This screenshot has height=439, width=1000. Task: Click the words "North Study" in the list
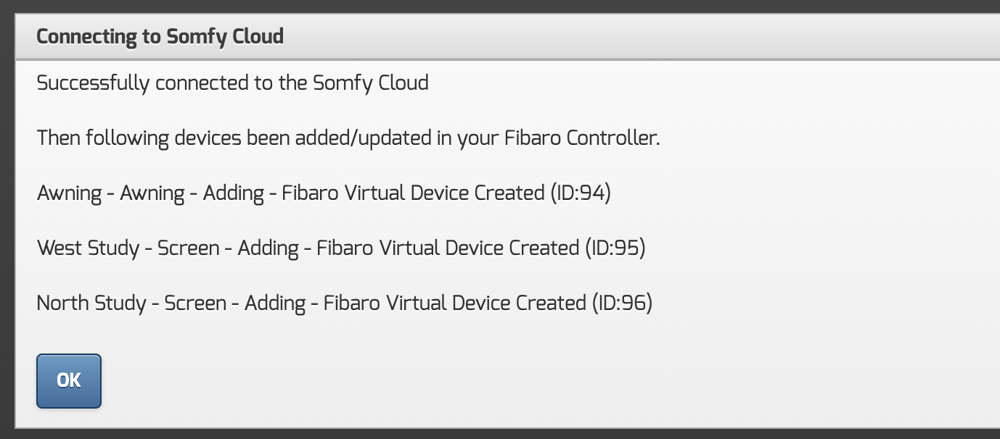coord(91,303)
